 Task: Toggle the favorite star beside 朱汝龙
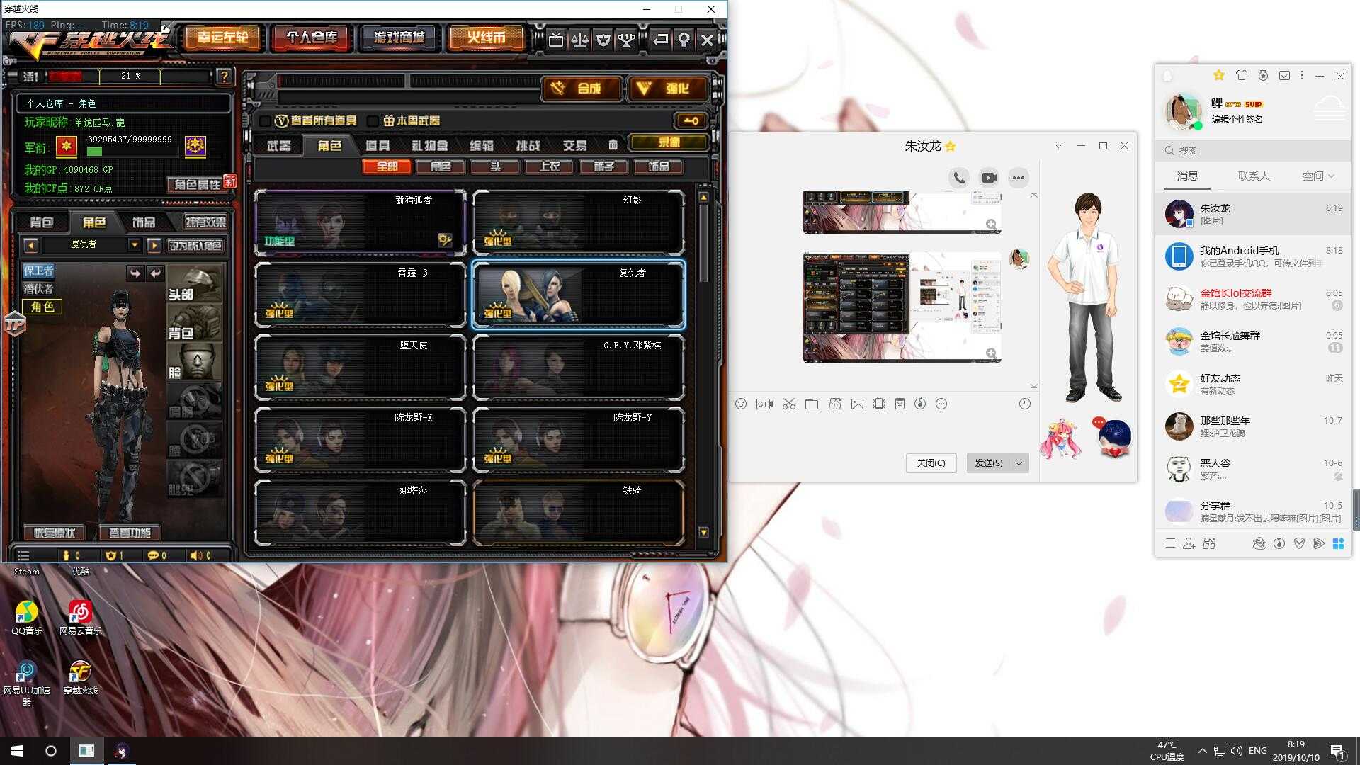pyautogui.click(x=951, y=147)
